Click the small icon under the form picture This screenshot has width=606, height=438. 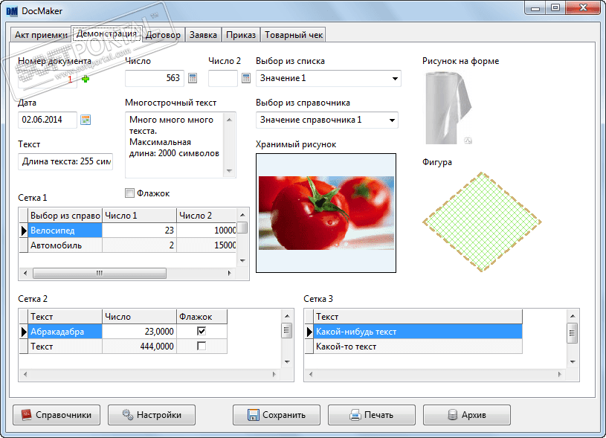point(468,141)
